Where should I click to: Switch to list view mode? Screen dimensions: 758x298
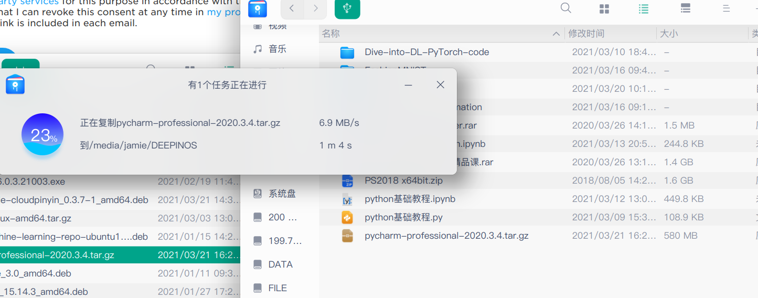pyautogui.click(x=644, y=8)
